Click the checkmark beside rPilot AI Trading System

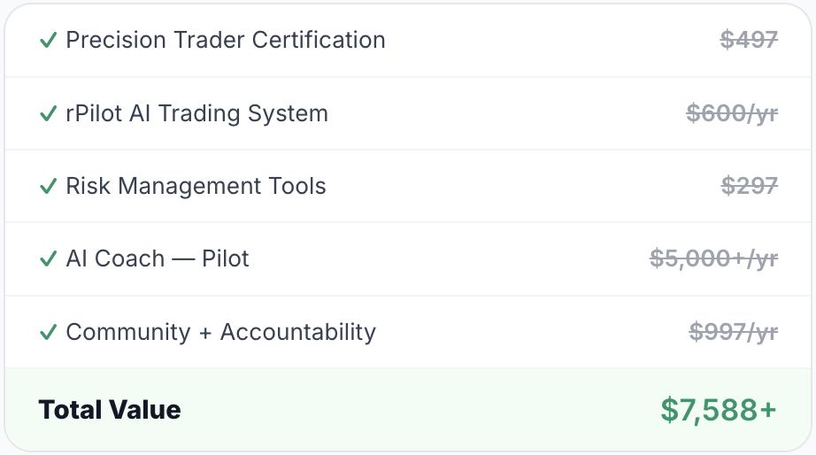[48, 114]
